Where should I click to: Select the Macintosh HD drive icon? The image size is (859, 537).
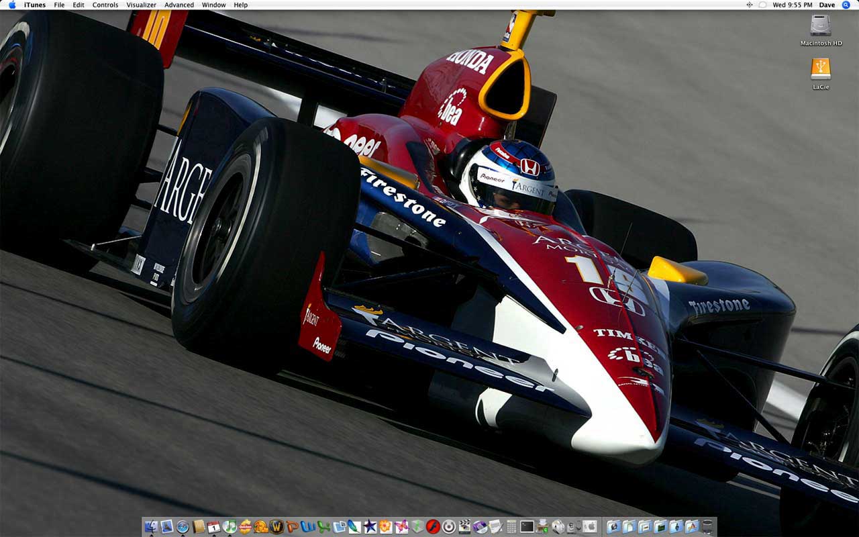(x=820, y=26)
